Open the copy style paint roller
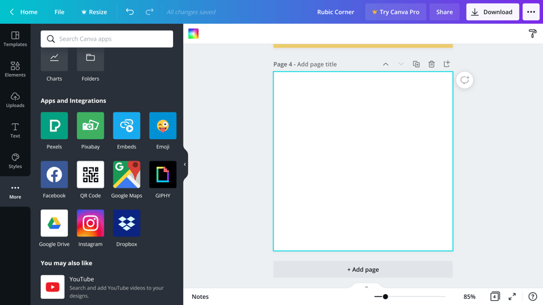 tap(532, 34)
